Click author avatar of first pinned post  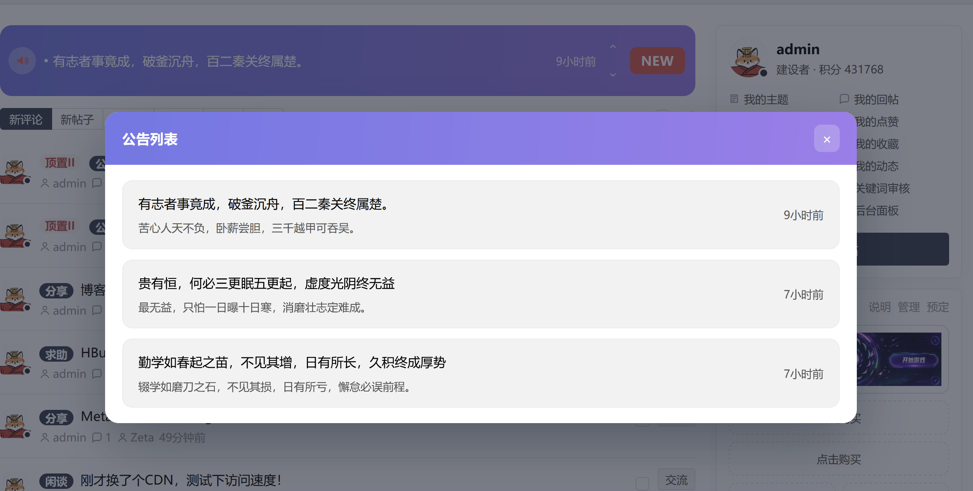point(15,172)
